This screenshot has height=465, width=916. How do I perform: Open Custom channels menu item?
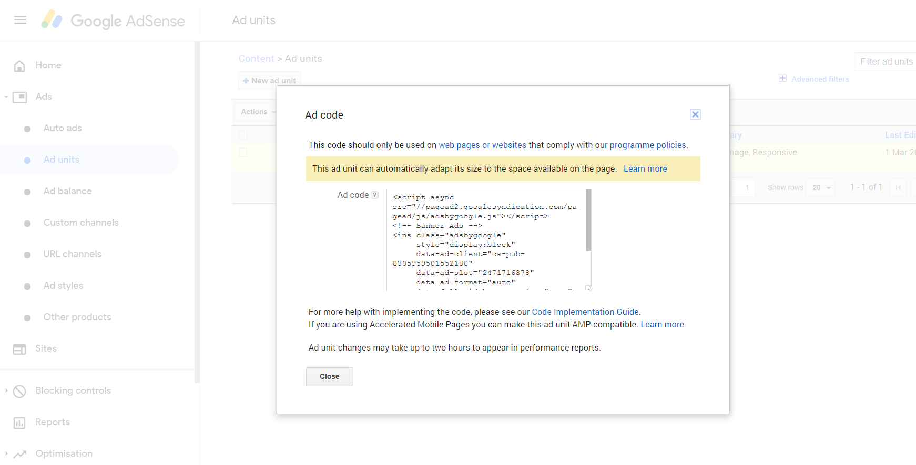[x=81, y=223]
